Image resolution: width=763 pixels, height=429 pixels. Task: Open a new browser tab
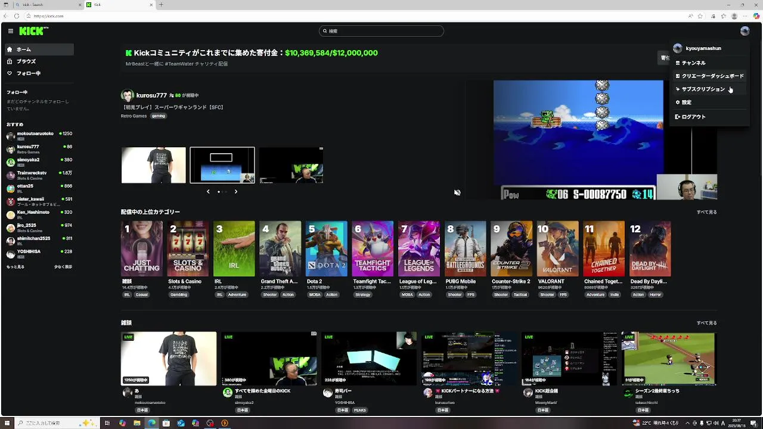point(161,5)
